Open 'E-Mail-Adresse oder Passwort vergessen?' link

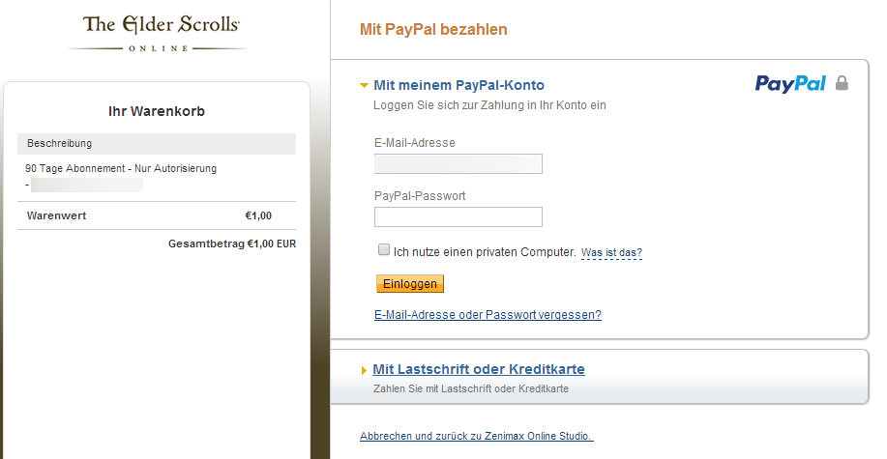click(488, 315)
